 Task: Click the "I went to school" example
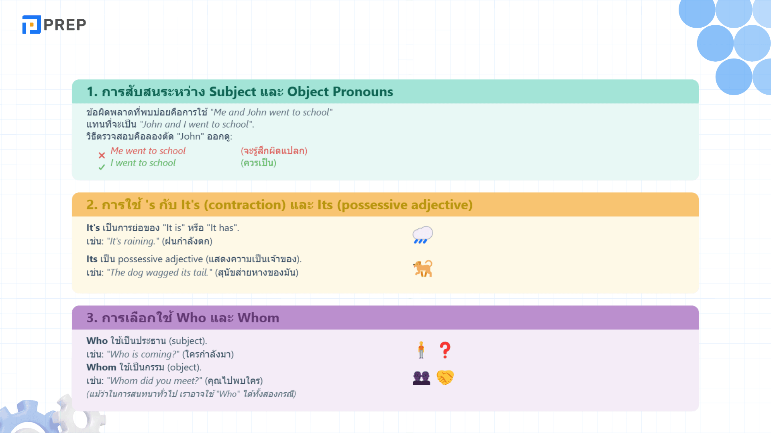click(x=143, y=163)
